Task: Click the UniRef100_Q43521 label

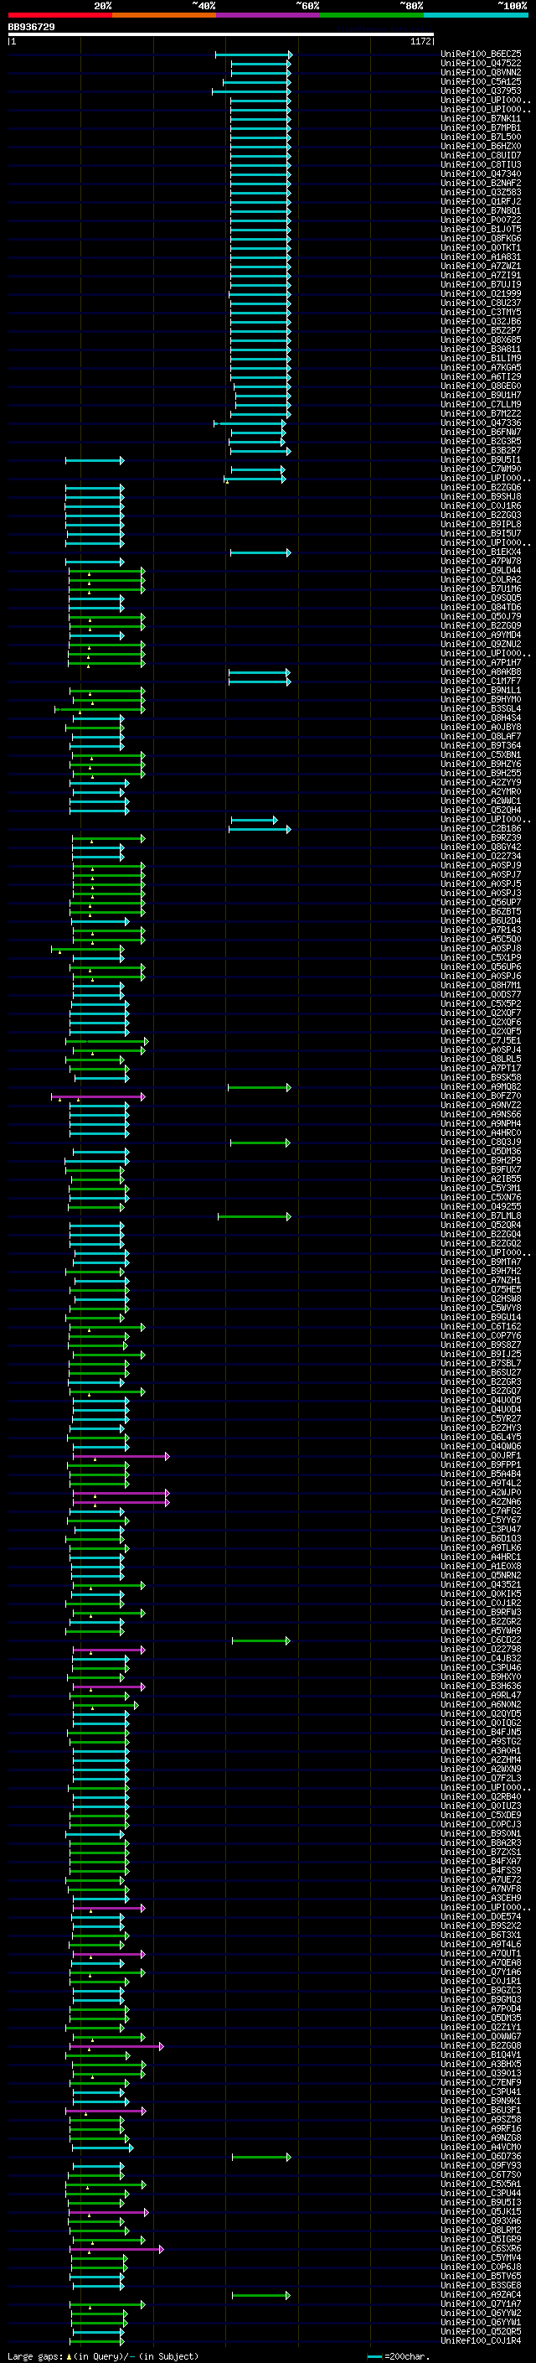Action: point(481,1585)
